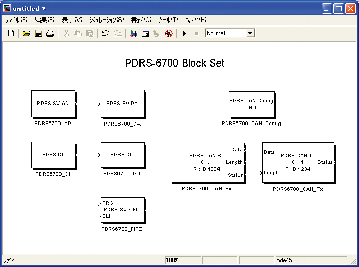Screen dimensions: 359x267
Task: Select the PDRS-SV FIFO block
Action: click(123, 210)
